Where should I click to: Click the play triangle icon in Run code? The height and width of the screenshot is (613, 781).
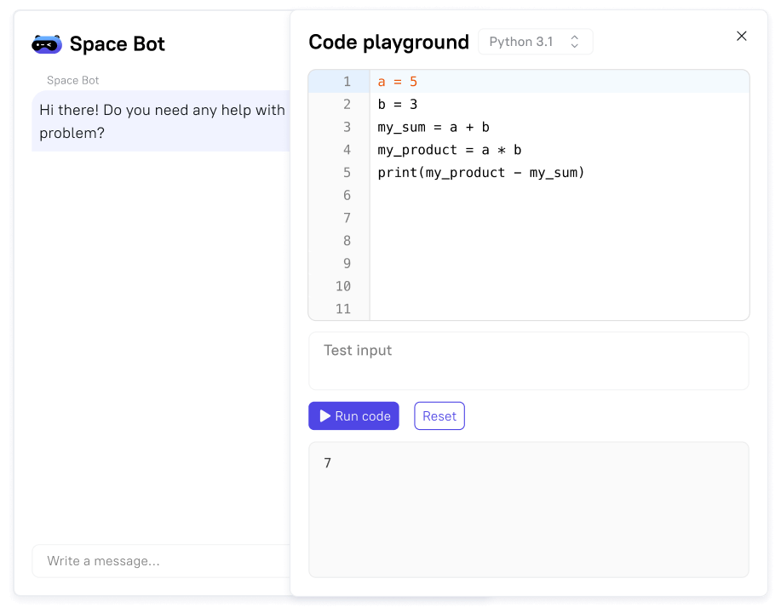point(324,416)
